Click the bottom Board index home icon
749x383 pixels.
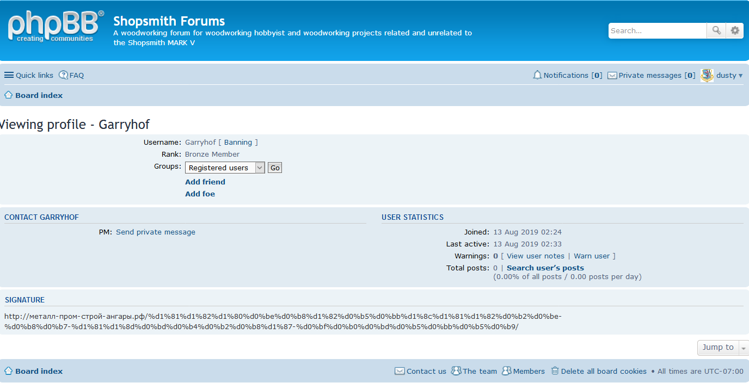(9, 371)
